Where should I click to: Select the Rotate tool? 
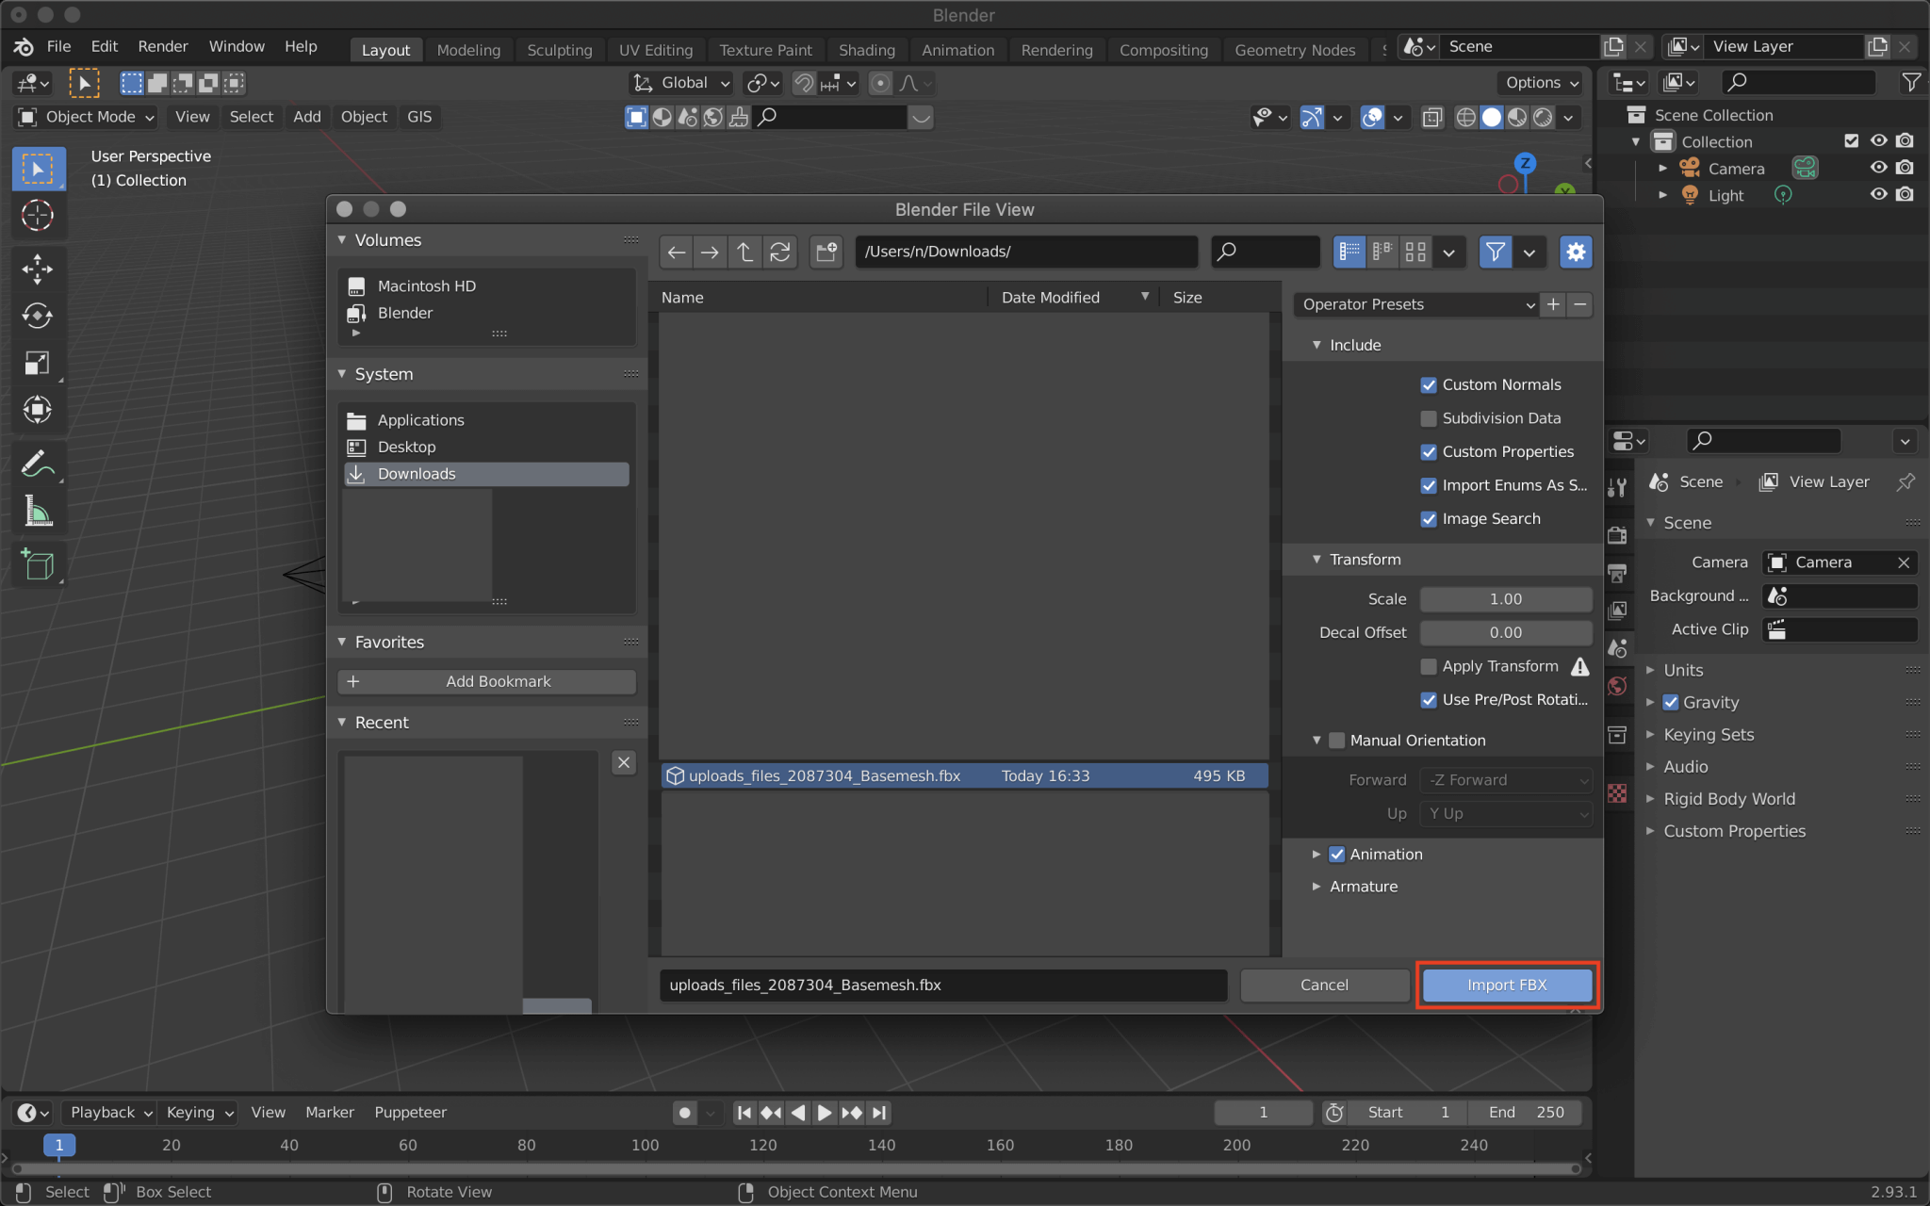coord(38,316)
